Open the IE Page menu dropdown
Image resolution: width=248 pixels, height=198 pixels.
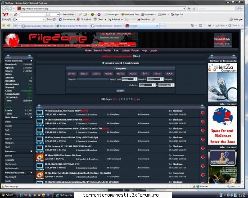point(221,26)
